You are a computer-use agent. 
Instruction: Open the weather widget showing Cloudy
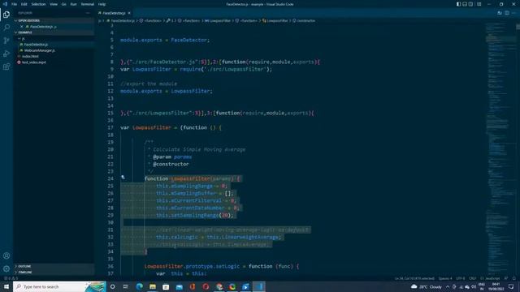tap(427, 286)
